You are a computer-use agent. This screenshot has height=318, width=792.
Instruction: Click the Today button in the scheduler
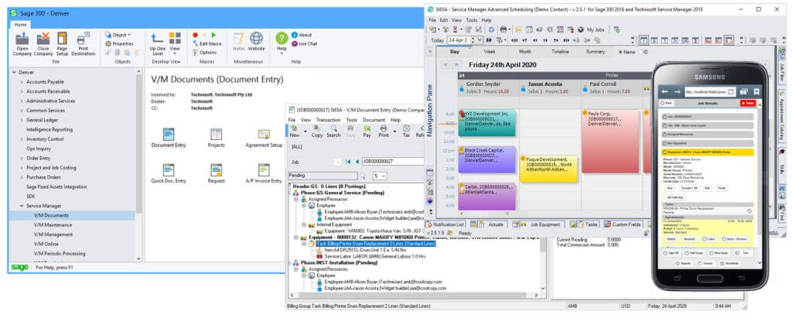(439, 40)
